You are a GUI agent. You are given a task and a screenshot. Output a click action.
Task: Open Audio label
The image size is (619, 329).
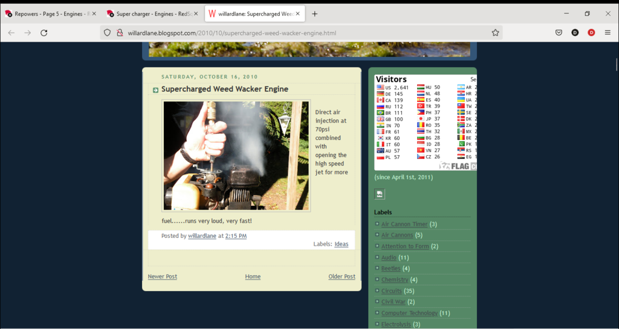point(389,257)
